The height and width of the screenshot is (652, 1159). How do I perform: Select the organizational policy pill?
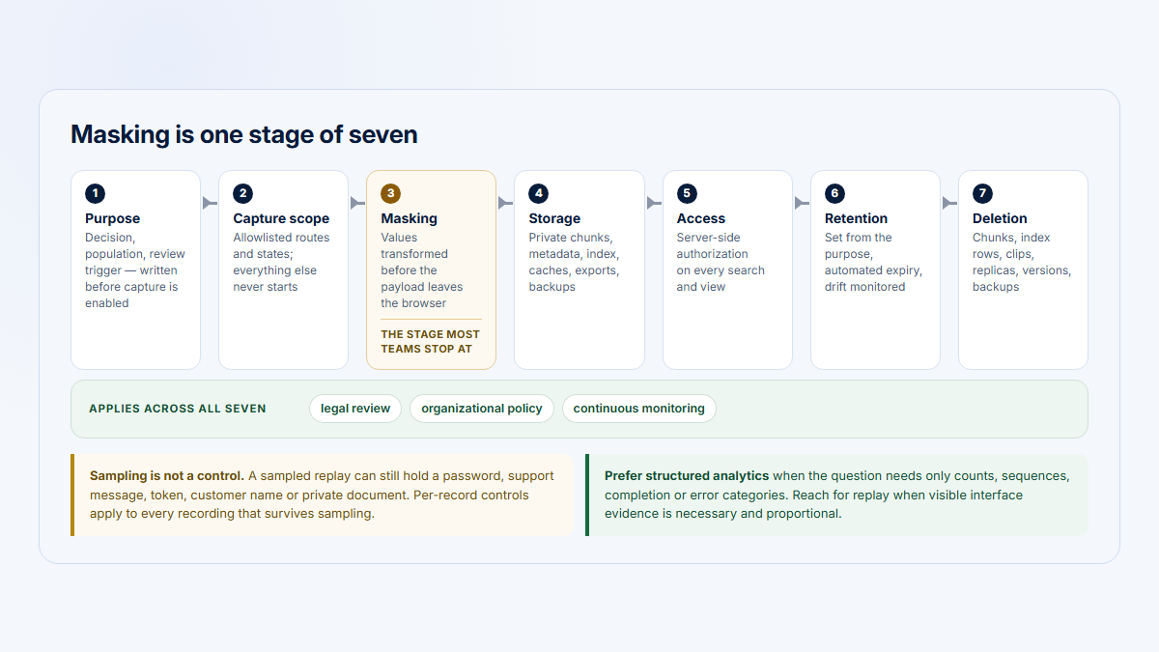click(482, 409)
